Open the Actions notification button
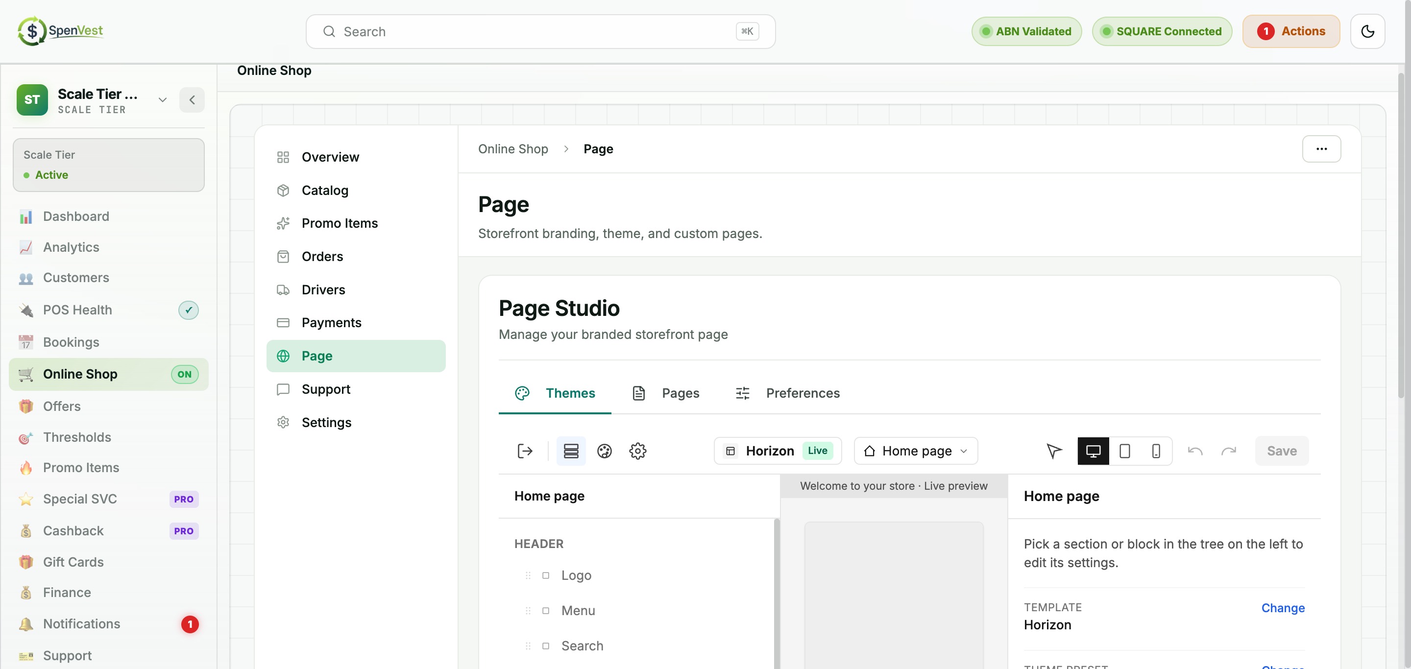Image resolution: width=1411 pixels, height=669 pixels. click(x=1291, y=31)
